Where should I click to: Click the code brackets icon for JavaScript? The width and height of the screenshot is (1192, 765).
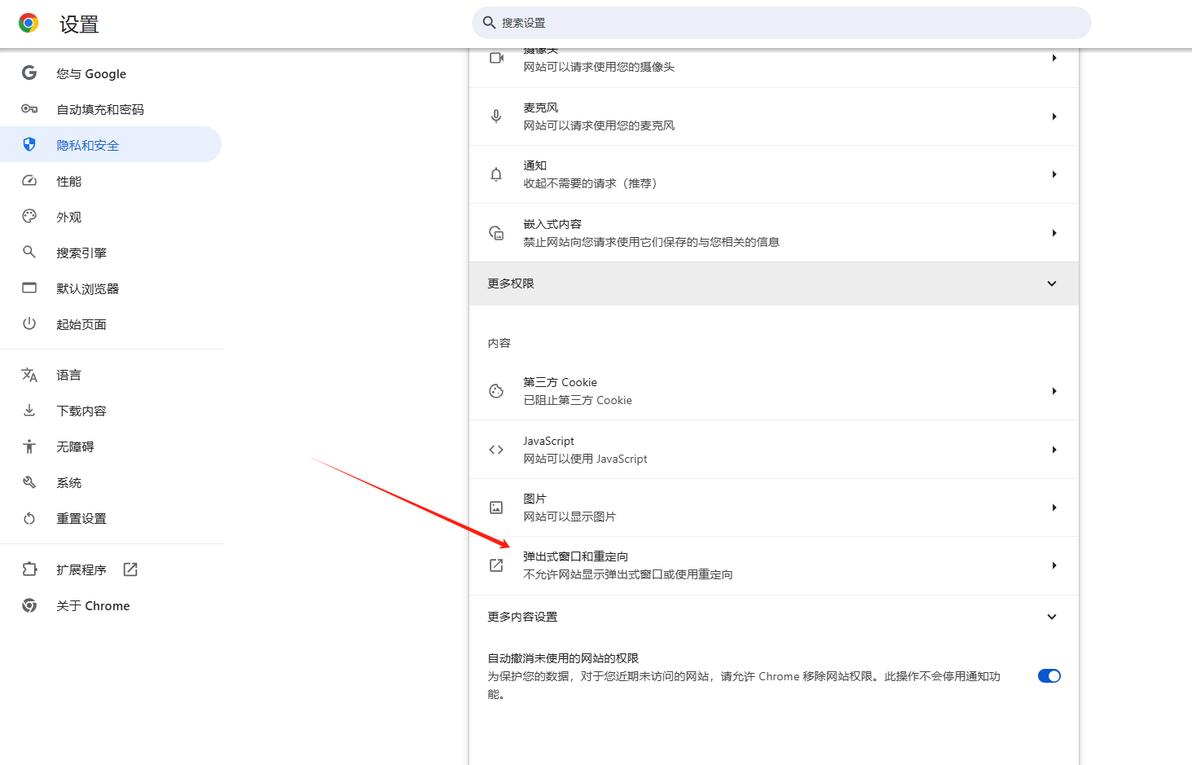tap(496, 450)
